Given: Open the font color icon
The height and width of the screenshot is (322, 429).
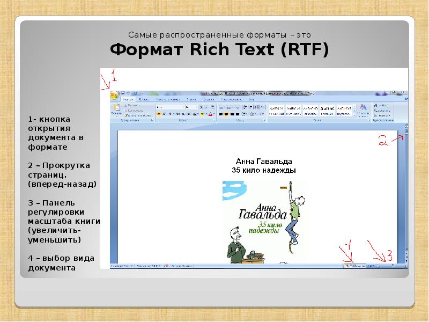Looking at the screenshot, I should [x=210, y=114].
